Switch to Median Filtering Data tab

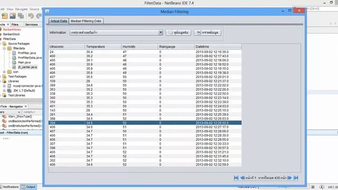pos(86,21)
